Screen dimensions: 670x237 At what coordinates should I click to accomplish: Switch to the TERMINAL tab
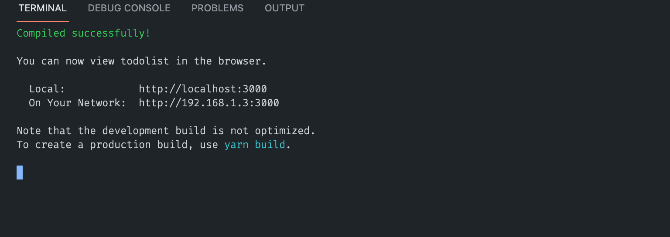click(43, 8)
